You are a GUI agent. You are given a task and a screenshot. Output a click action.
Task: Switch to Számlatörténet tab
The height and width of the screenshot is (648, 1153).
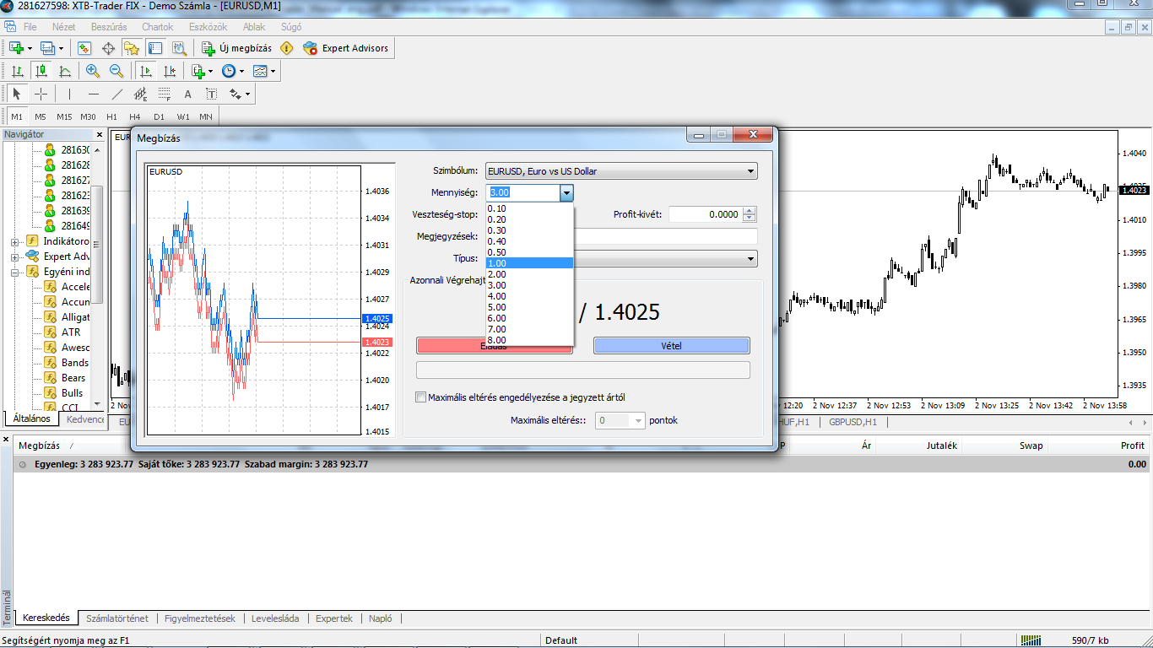click(117, 618)
